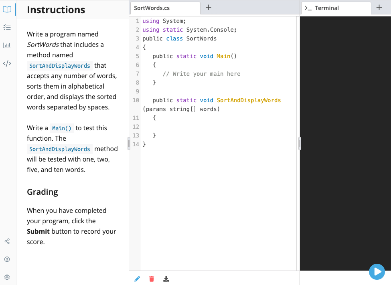The height and width of the screenshot is (285, 391).
Task: Run the program with the blue play button
Action: [377, 272]
